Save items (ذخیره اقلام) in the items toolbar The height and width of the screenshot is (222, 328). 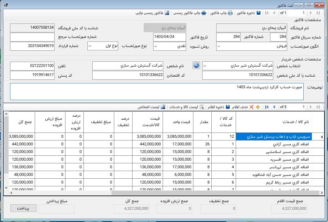[x=227, y=107]
